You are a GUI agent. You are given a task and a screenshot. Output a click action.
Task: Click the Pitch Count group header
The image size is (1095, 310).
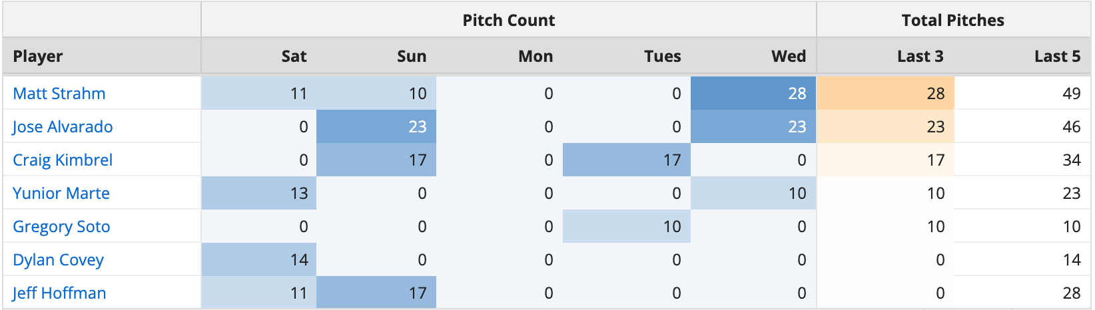point(508,20)
